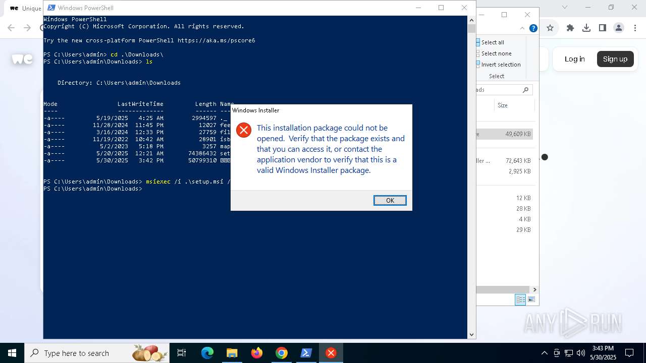Viewport: 646px width, 363px height.
Task: Open the network status tray icon
Action: [569, 353]
